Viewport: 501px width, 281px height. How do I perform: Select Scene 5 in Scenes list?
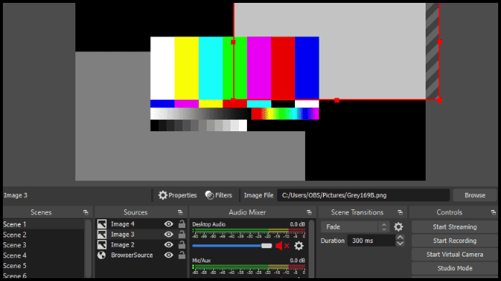(x=44, y=266)
